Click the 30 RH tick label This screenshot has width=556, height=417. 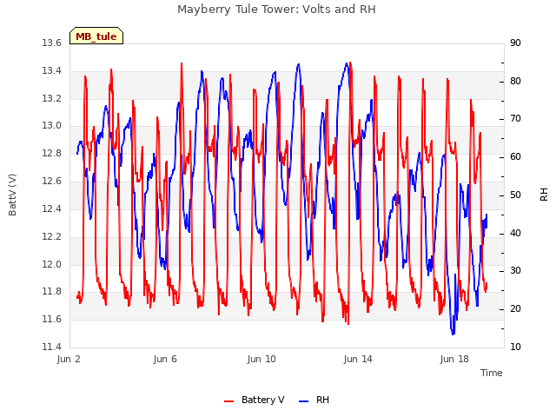point(515,271)
